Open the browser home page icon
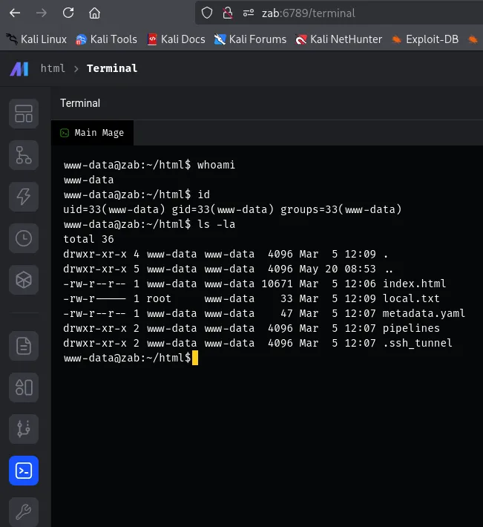The image size is (483, 527). pos(94,13)
